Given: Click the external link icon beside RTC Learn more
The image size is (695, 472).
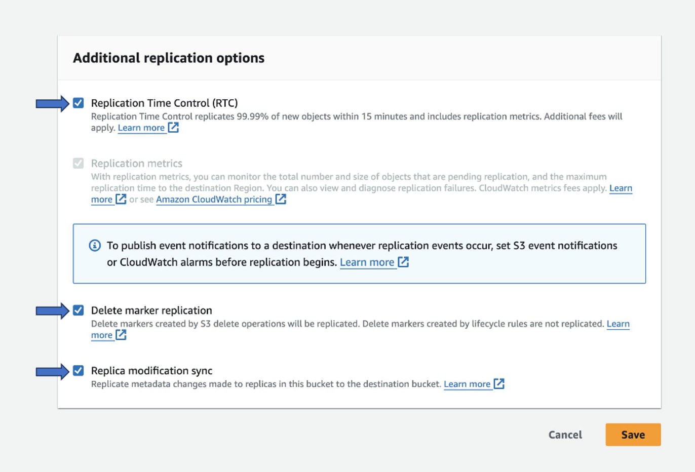Looking at the screenshot, I should tap(173, 128).
